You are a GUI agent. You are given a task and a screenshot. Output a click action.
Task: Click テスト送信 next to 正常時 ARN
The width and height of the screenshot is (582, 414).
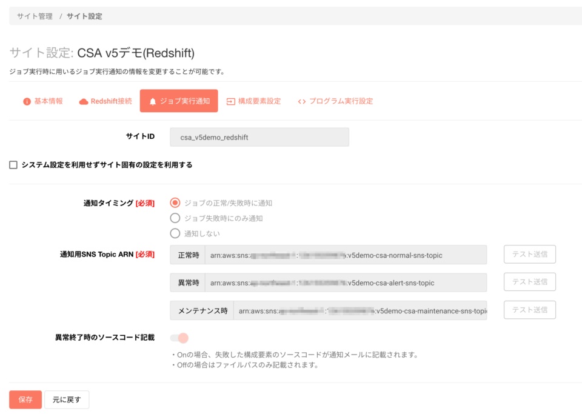point(529,254)
